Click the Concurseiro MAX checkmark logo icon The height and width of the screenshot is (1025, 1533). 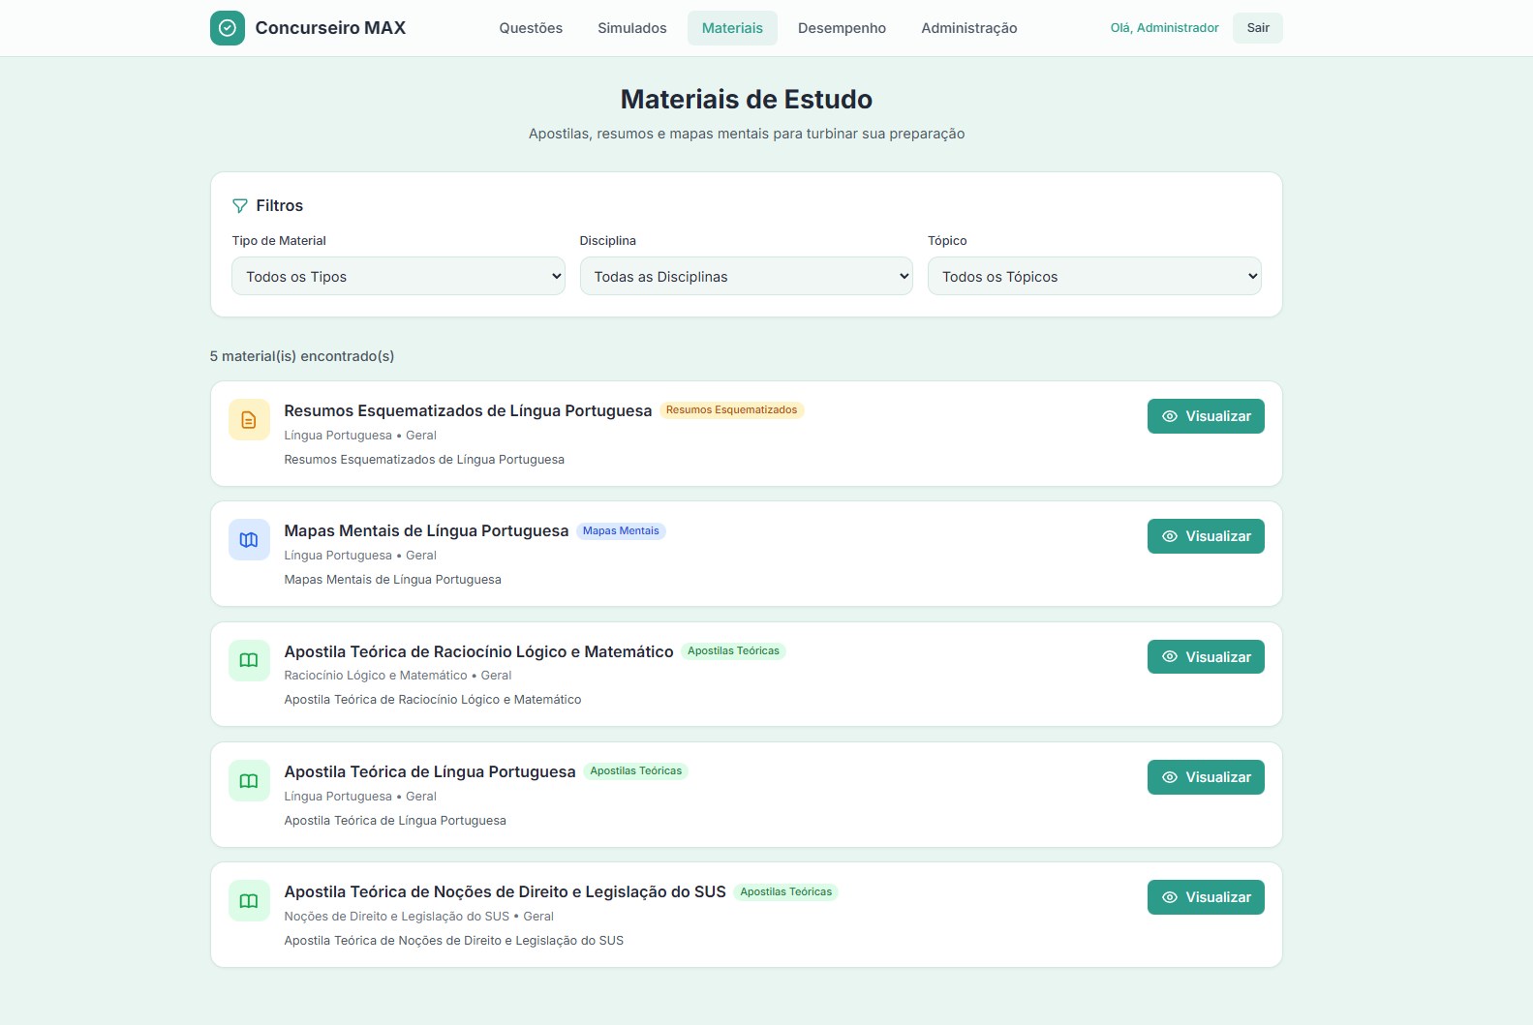227,28
